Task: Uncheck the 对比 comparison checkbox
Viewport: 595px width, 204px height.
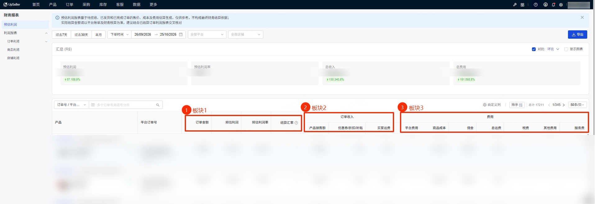Action: tap(534, 49)
